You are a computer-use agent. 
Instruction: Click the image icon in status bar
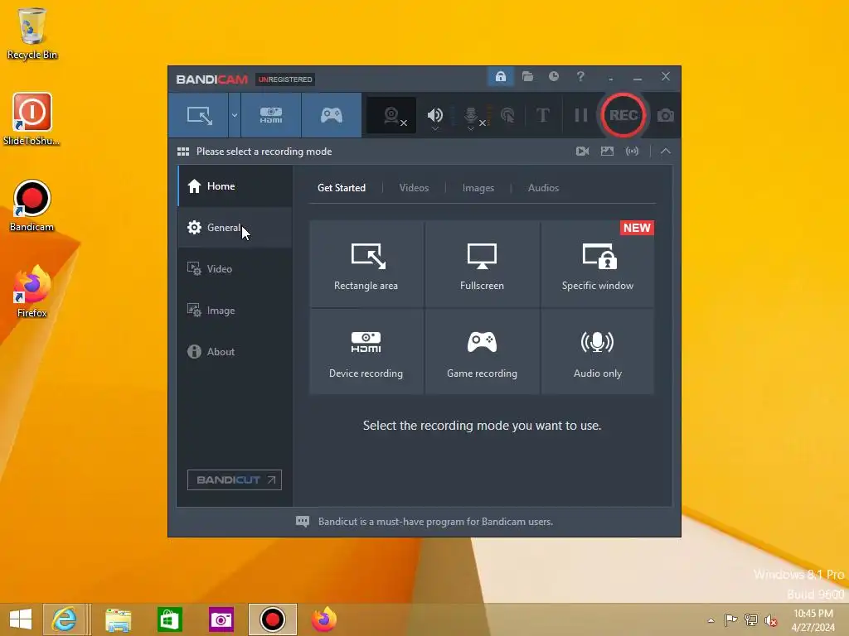pos(607,152)
